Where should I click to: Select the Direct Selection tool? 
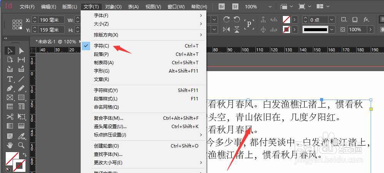point(22,51)
